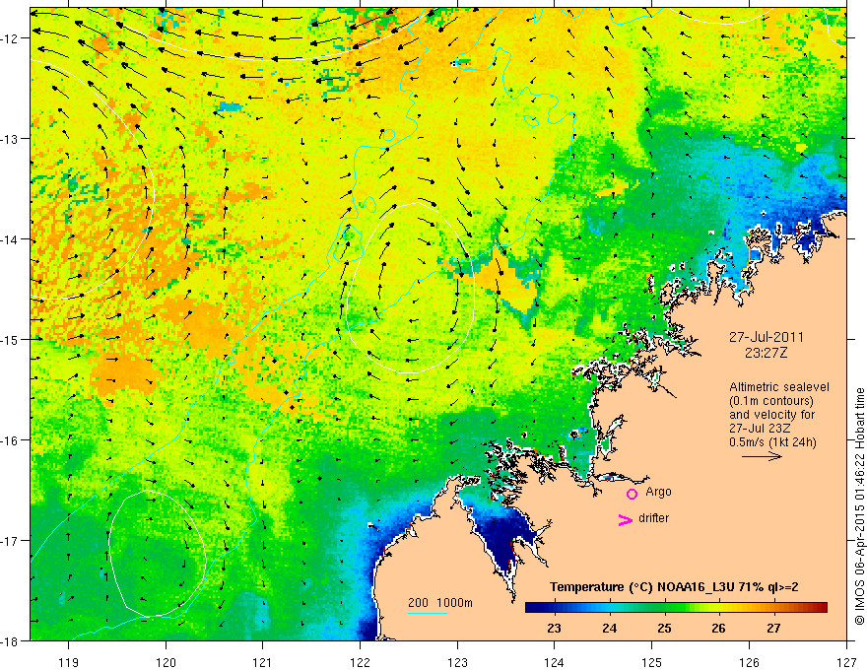Click the '(0.1m contours)' caption line

771,401
